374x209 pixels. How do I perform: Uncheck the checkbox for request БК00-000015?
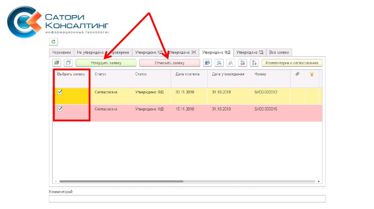[x=60, y=109]
